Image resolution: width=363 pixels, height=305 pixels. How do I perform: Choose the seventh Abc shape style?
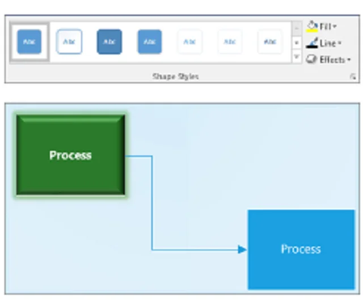270,42
